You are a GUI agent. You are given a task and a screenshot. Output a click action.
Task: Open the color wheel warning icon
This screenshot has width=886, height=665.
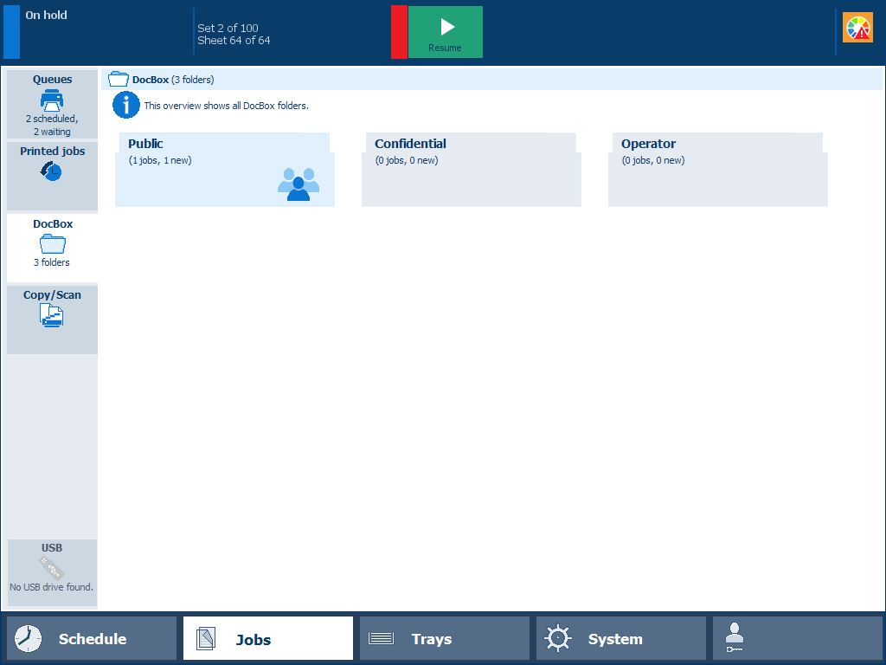(857, 29)
